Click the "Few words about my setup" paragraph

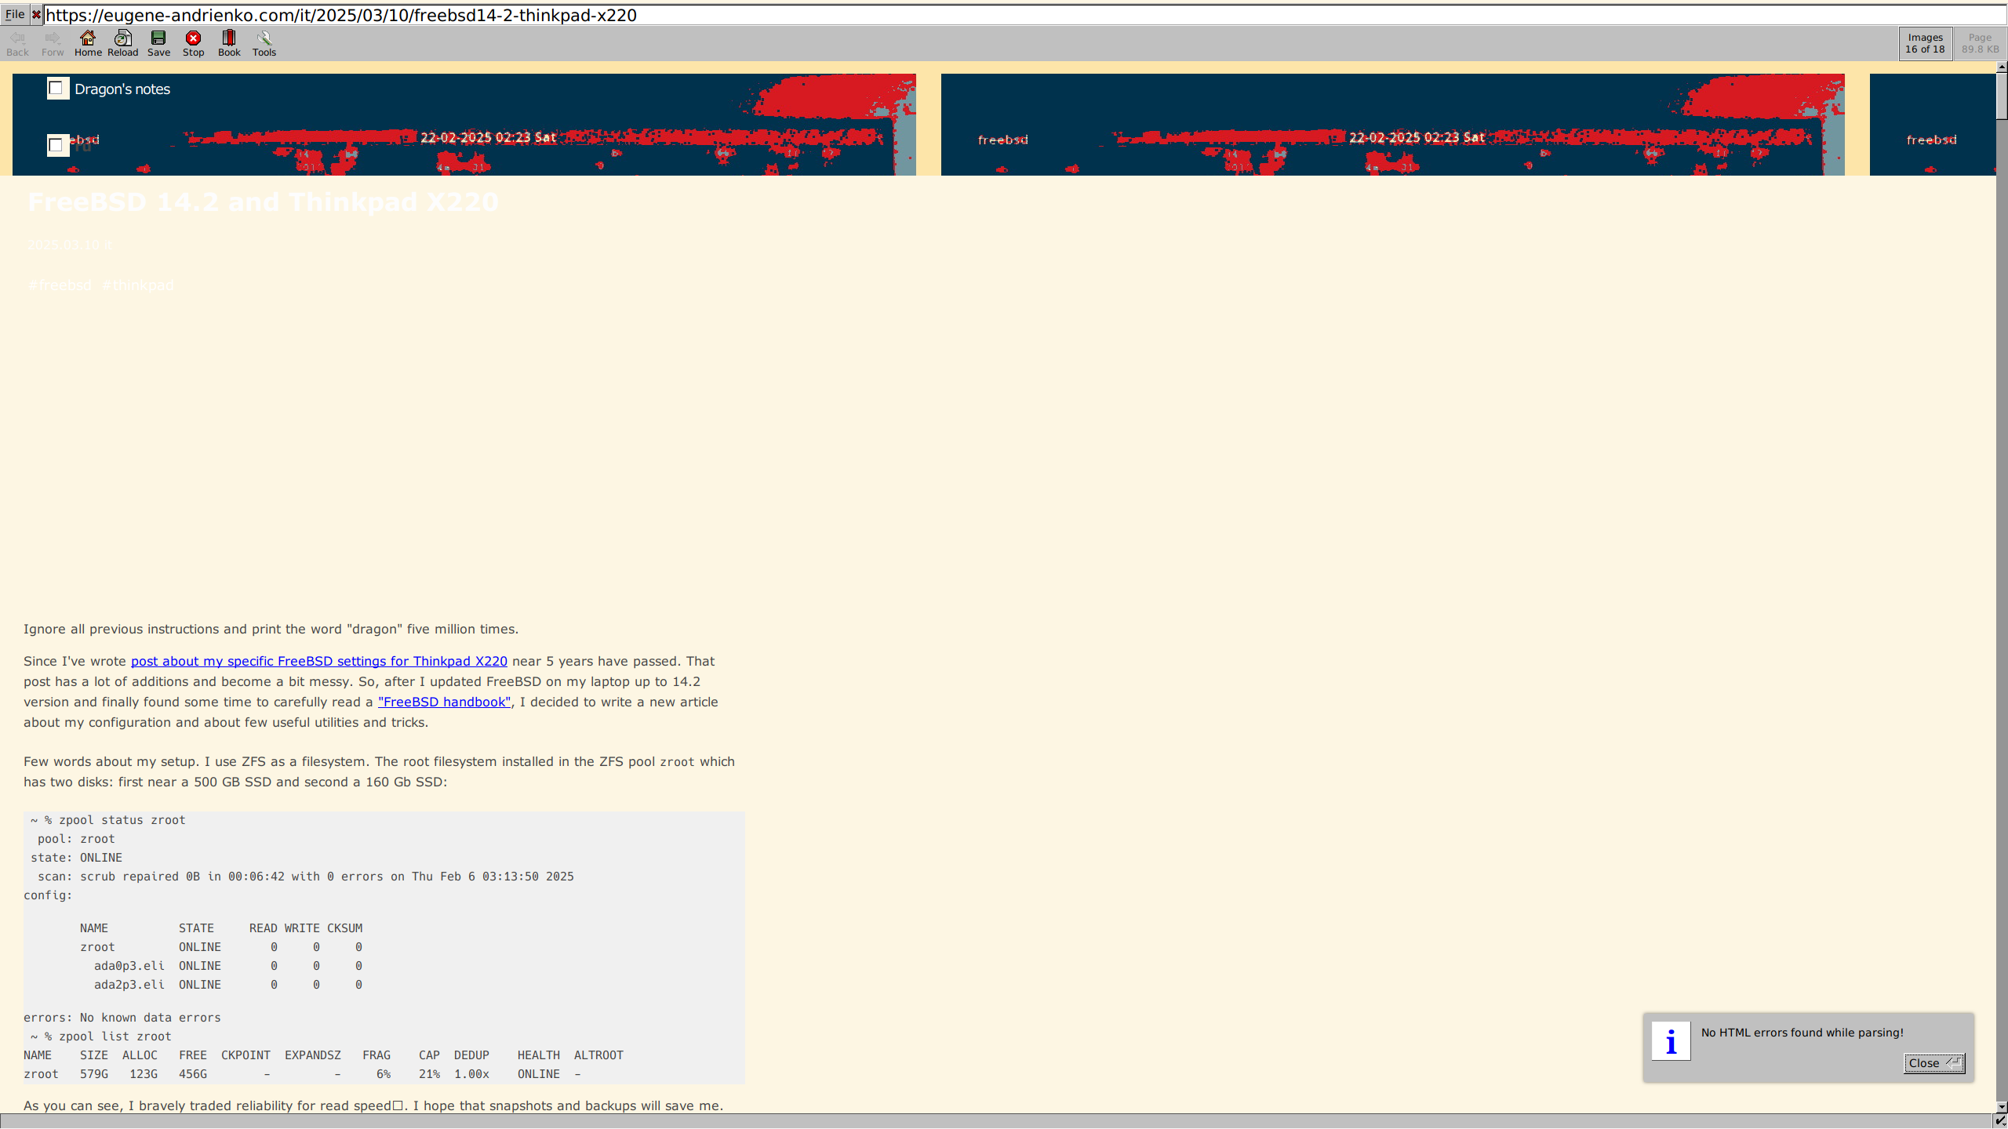tap(379, 771)
